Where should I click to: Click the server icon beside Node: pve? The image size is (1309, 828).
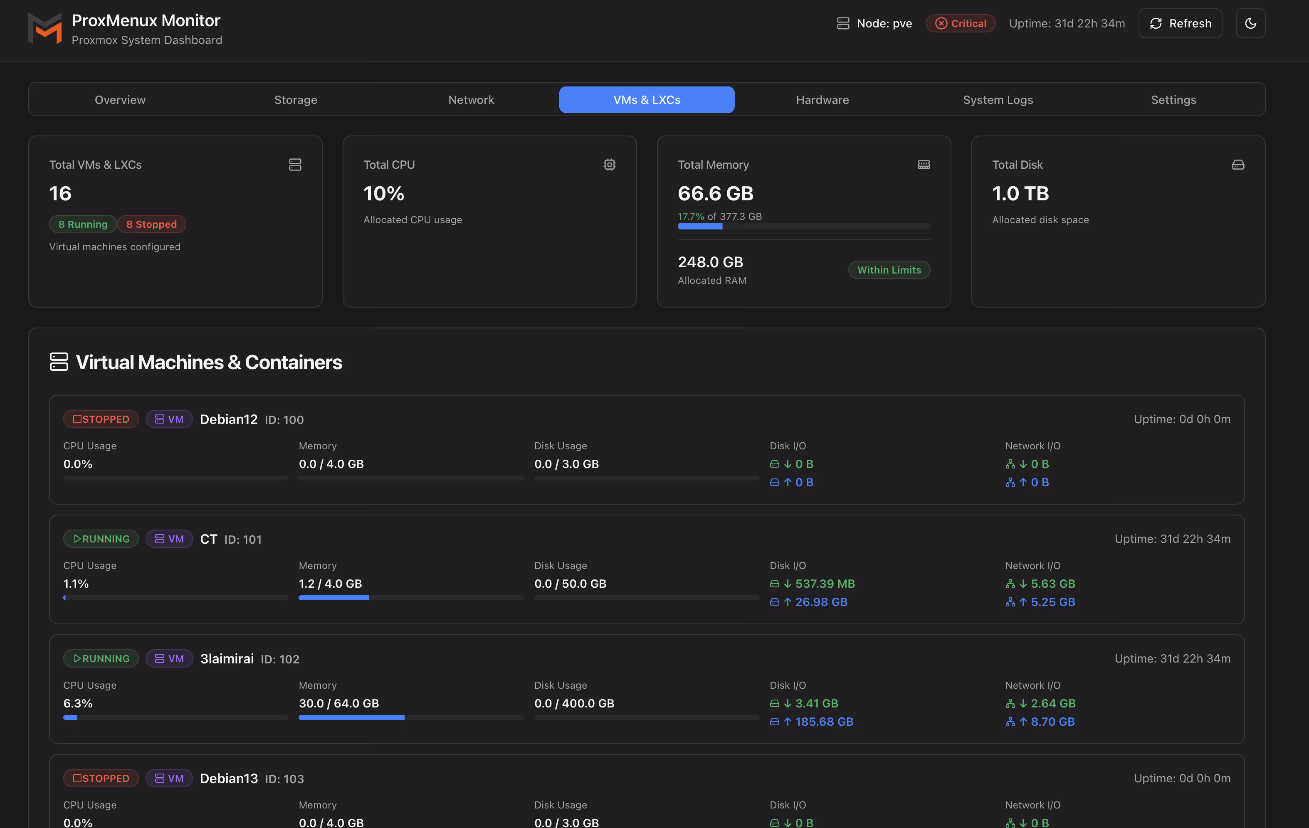click(x=842, y=23)
